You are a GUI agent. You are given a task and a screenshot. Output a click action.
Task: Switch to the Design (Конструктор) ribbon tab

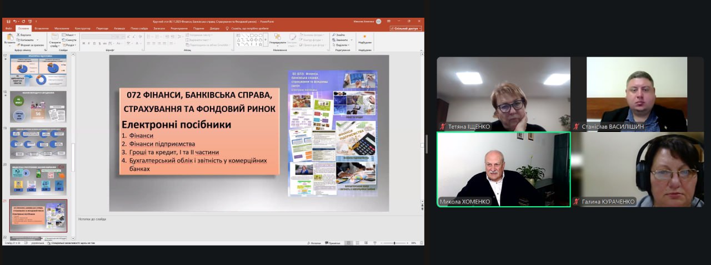coord(82,28)
